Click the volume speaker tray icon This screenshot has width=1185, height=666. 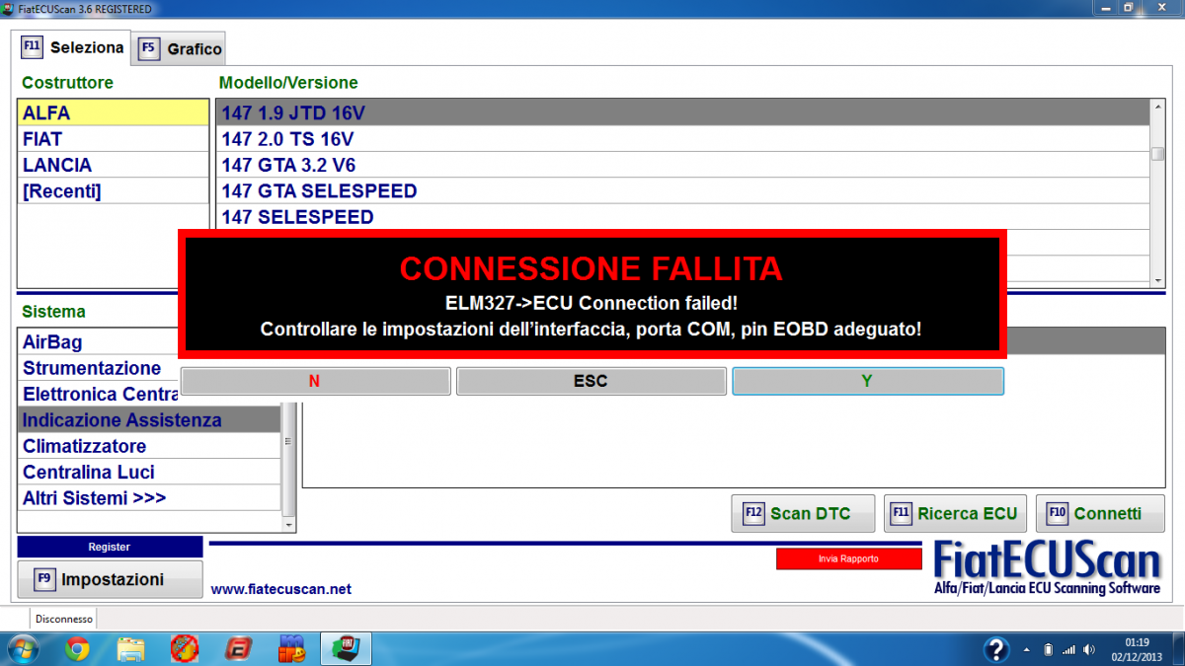coord(1089,649)
